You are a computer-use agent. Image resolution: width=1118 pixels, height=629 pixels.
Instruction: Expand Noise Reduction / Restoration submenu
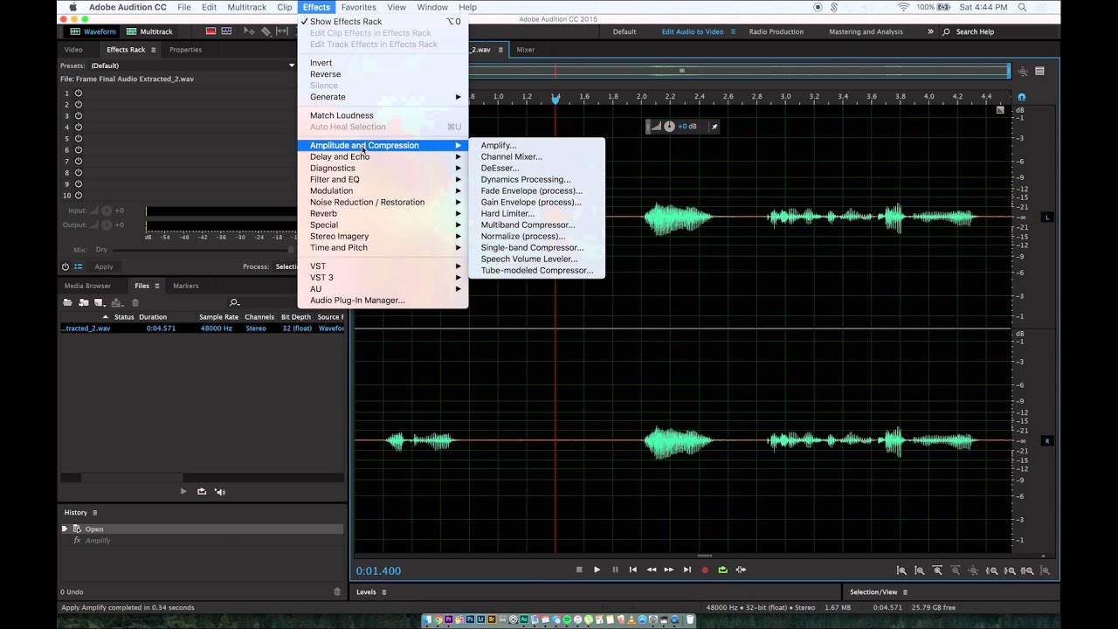tap(384, 202)
